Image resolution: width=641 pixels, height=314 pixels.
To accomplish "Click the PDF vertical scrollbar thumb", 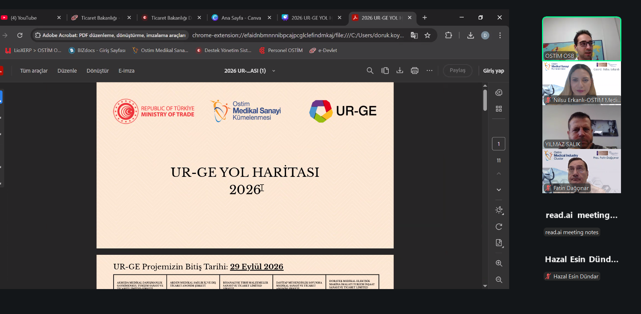I will point(485,100).
